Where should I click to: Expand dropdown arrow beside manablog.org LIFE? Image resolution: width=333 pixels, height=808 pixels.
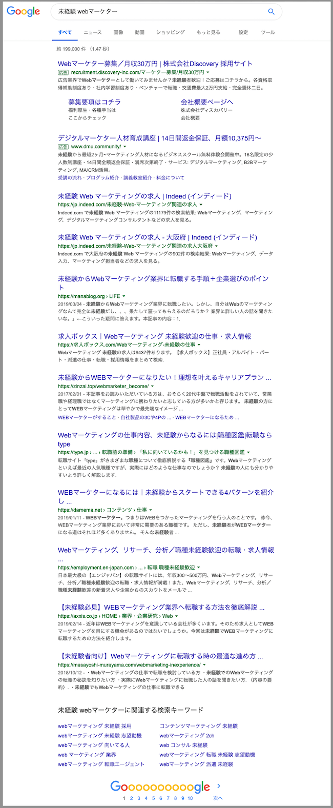pos(125,296)
